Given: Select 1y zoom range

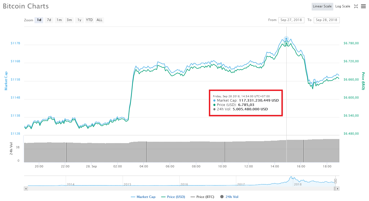Looking at the screenshot, I should [79, 20].
